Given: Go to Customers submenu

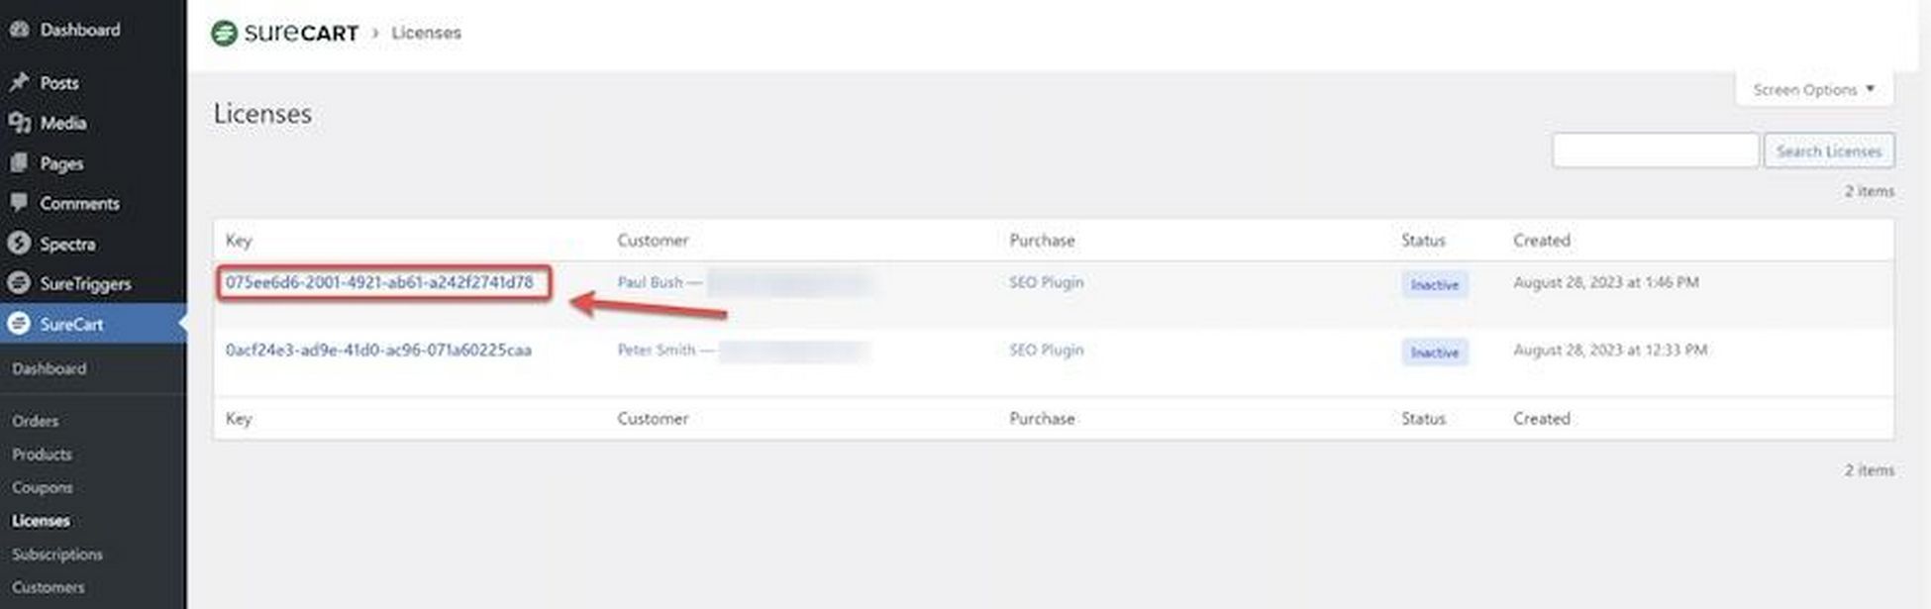Looking at the screenshot, I should pos(49,587).
